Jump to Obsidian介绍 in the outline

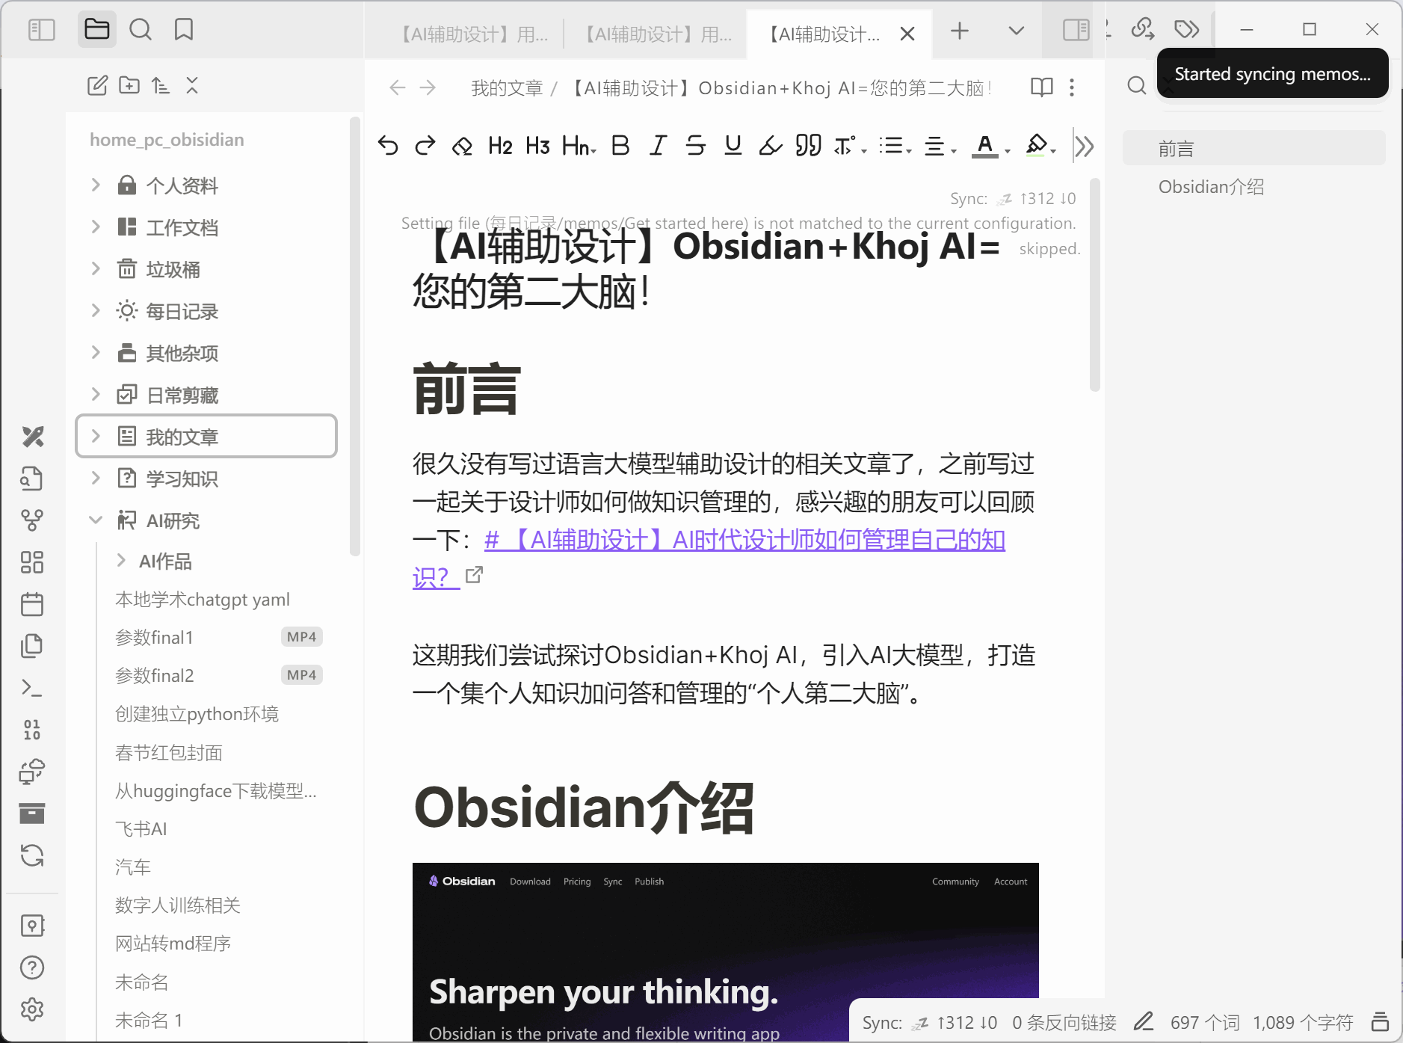1211,187
